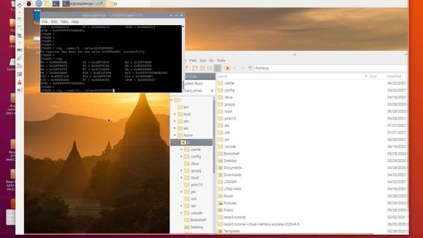Viewport: 423px width, 238px height.
Task: Switch to pi@raspberrypi terminal task button
Action: tap(84, 3)
